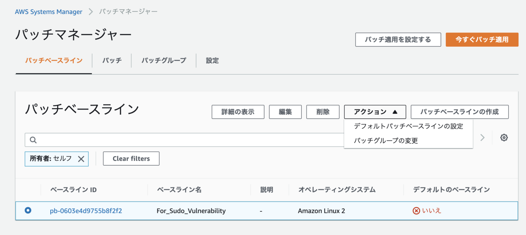Collapse the アクション dropdown
526x235 pixels.
tap(375, 112)
